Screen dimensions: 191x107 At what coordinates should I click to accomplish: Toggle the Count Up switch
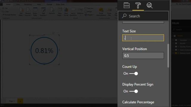point(133,73)
